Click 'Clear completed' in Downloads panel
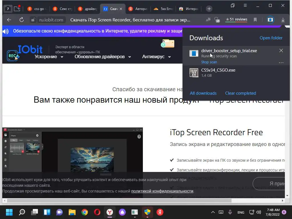 click(x=240, y=93)
